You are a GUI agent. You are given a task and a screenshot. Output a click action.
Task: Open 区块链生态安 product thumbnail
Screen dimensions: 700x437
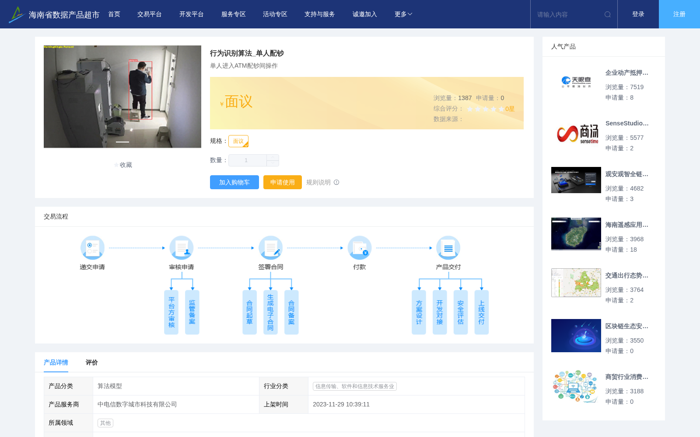576,336
